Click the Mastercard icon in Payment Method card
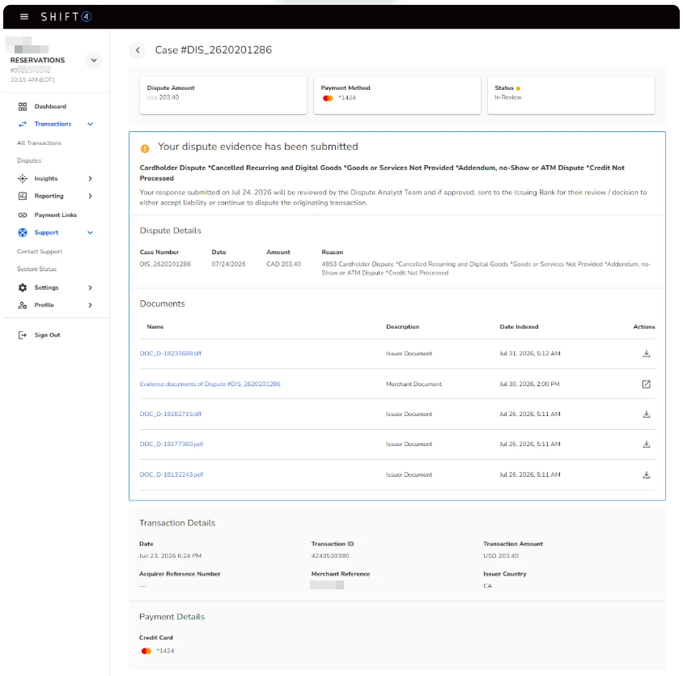This screenshot has height=676, width=683. click(328, 98)
